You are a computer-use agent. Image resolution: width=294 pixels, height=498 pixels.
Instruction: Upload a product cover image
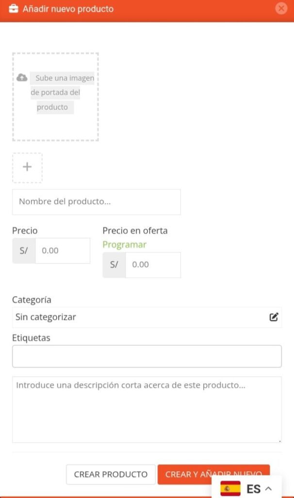(x=55, y=97)
